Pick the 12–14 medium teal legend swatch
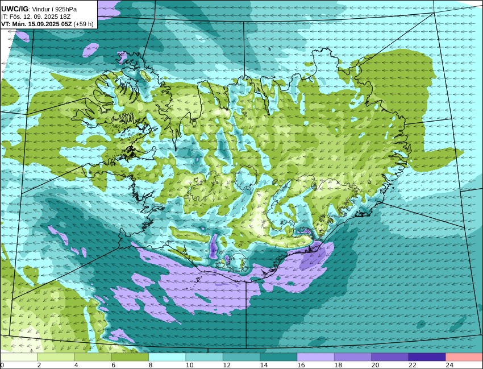The width and height of the screenshot is (483, 369). pos(241,357)
